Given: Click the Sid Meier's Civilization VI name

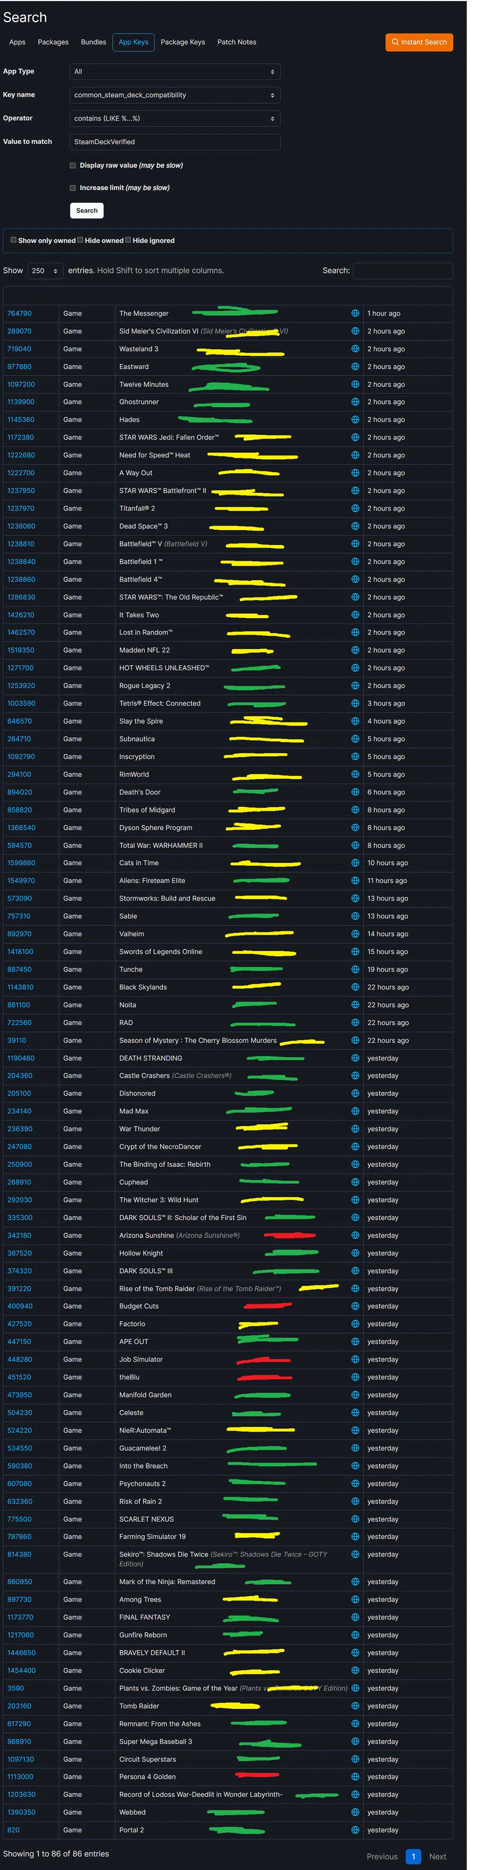Looking at the screenshot, I should point(159,331).
